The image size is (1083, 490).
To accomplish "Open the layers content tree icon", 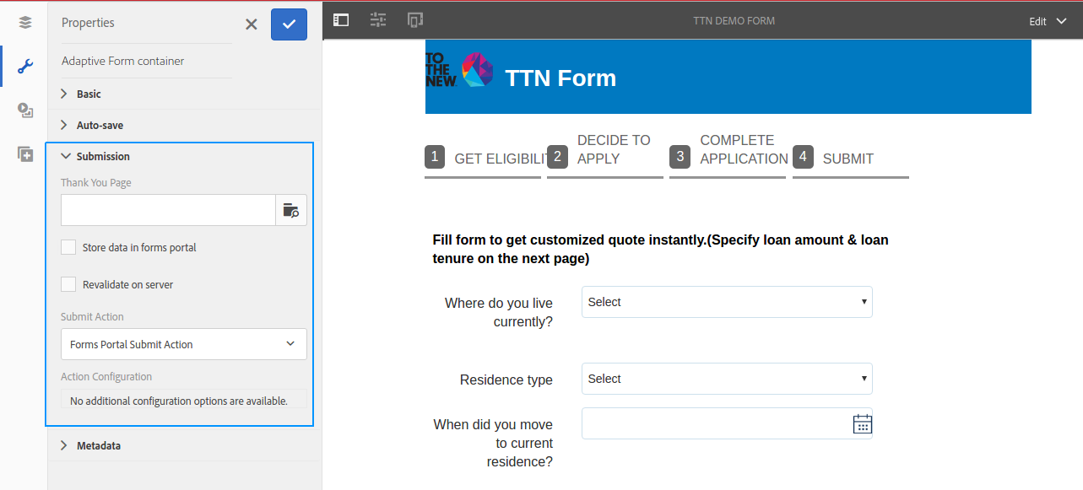I will (x=24, y=23).
